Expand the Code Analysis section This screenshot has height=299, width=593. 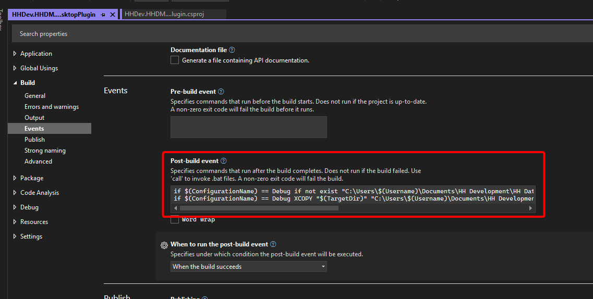tap(15, 193)
